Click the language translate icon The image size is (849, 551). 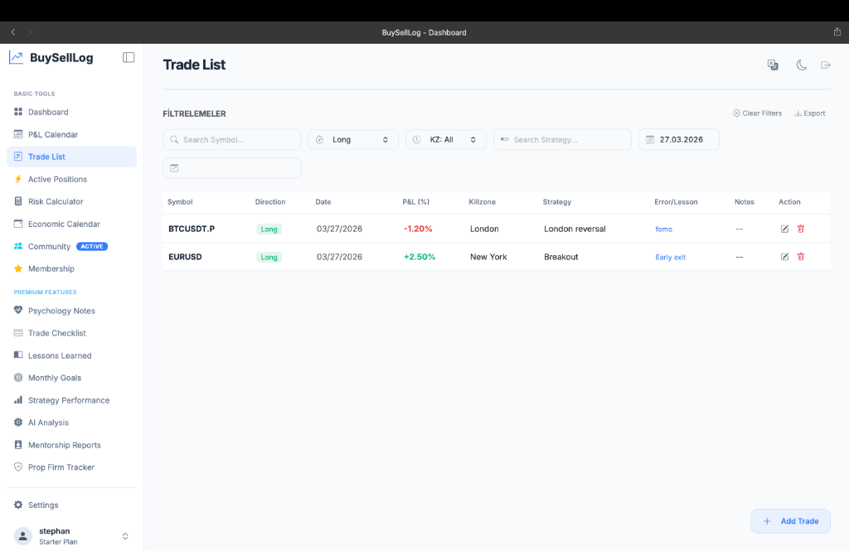pos(773,65)
